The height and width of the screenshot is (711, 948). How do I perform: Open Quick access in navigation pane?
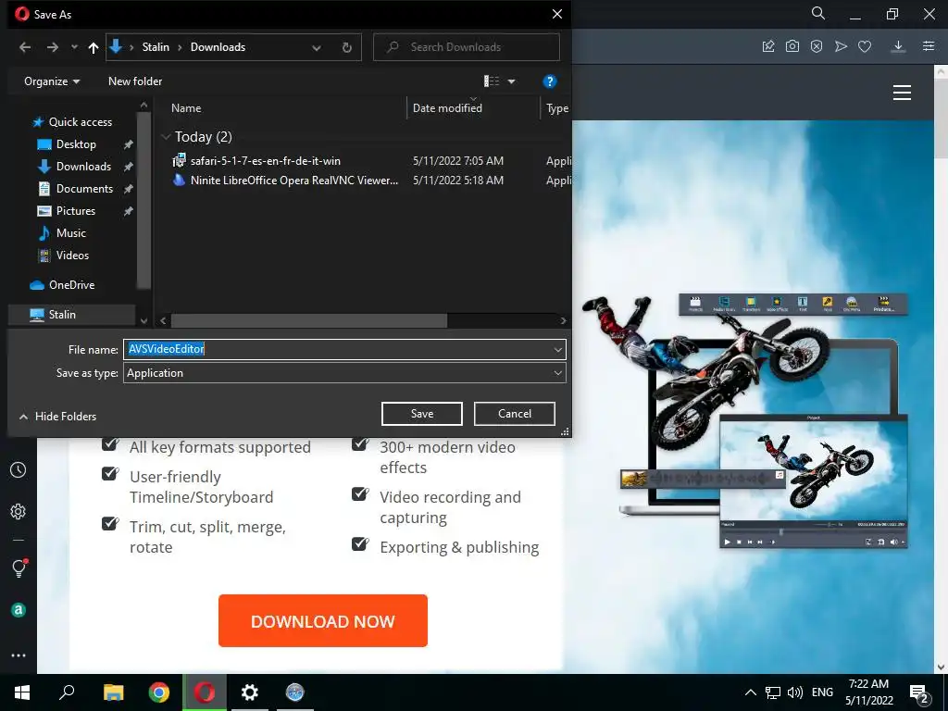coord(80,122)
